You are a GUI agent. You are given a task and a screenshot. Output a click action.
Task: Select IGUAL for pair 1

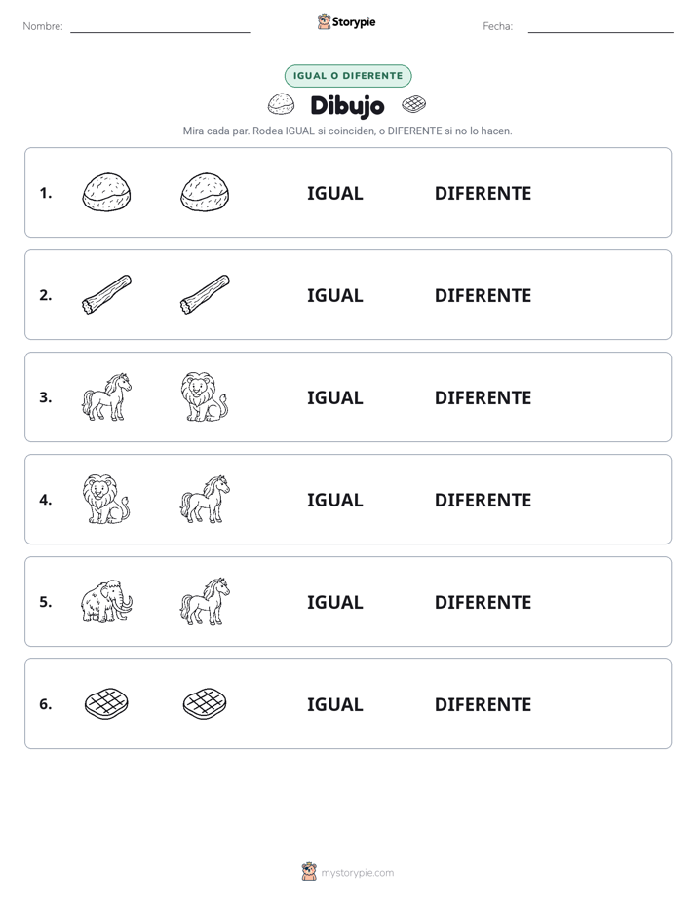click(x=334, y=194)
